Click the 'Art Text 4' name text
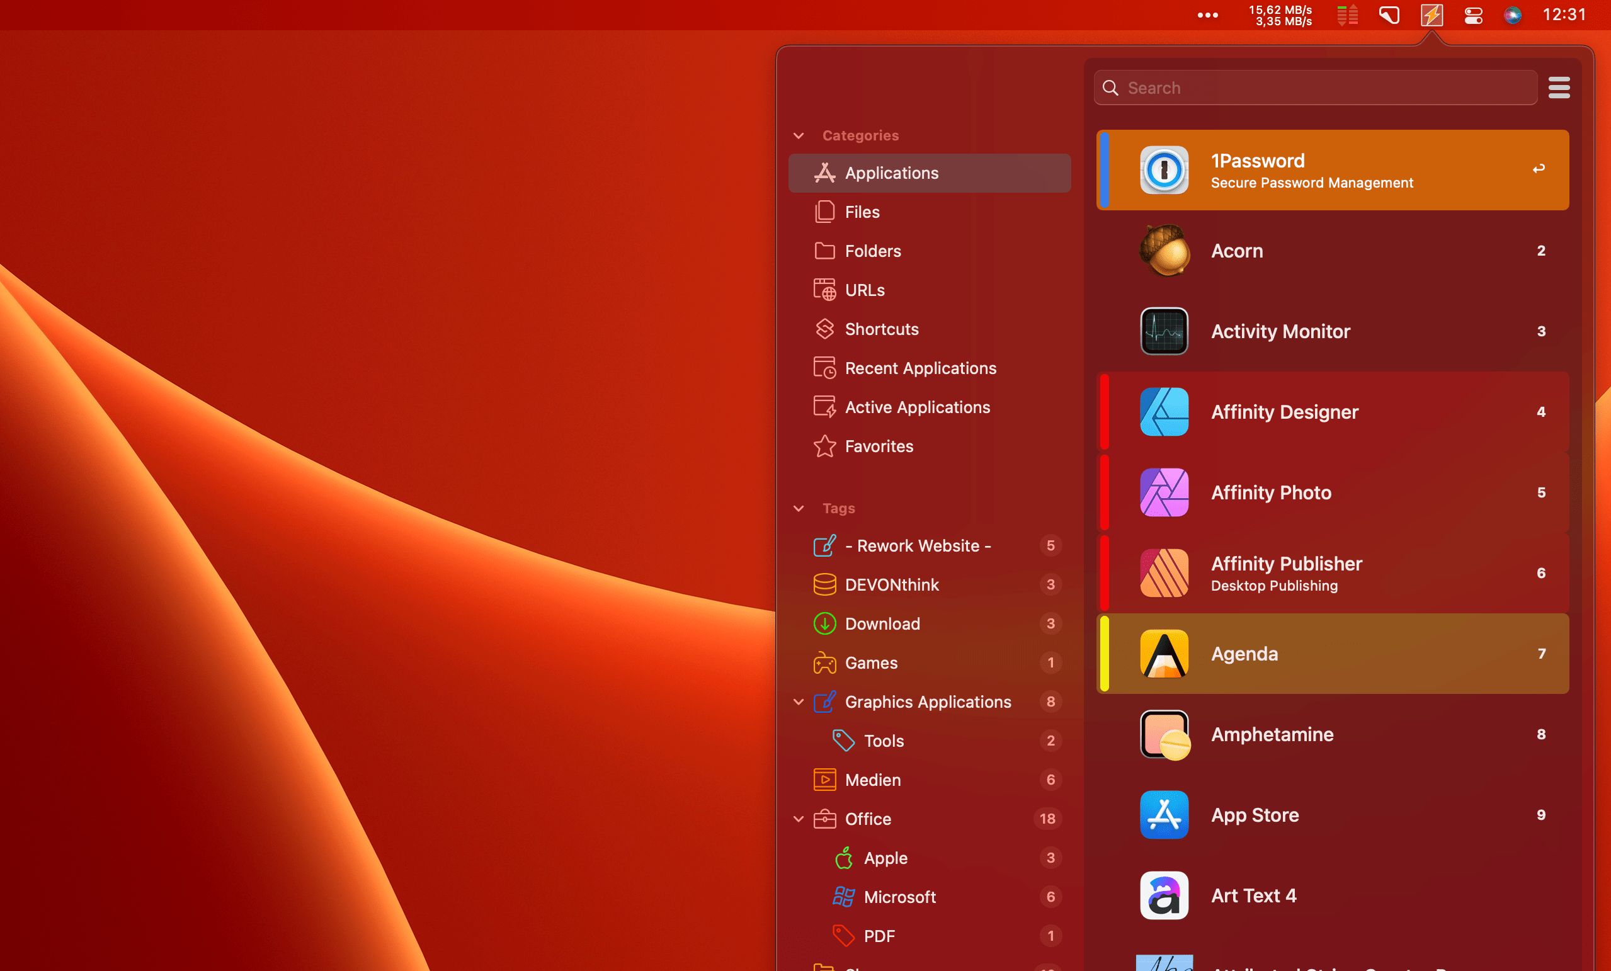The width and height of the screenshot is (1611, 971). click(1253, 895)
